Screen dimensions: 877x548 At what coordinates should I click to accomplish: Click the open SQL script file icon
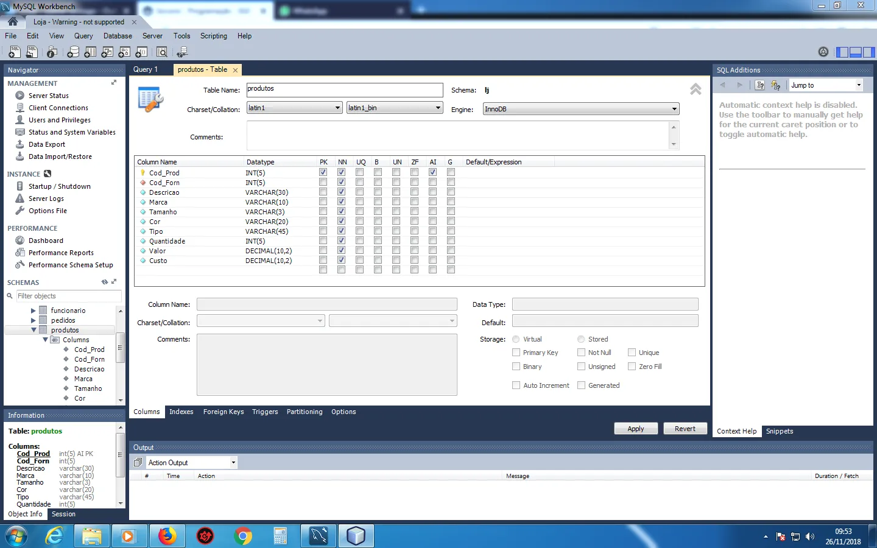32,52
